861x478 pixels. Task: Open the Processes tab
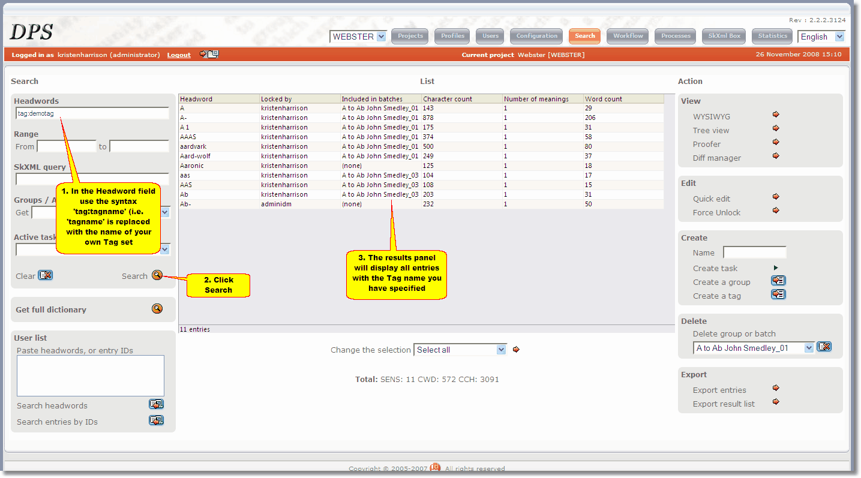tap(676, 36)
